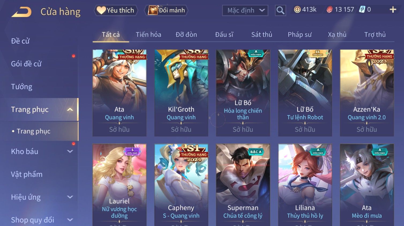The height and width of the screenshot is (226, 404).
Task: Expand the Shop quy đổi section
Action: (x=70, y=220)
